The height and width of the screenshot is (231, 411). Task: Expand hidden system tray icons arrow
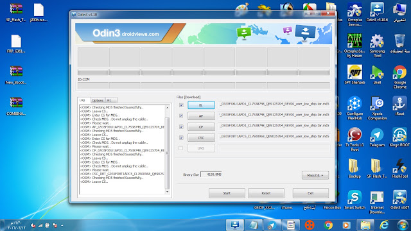pyautogui.click(x=62, y=225)
